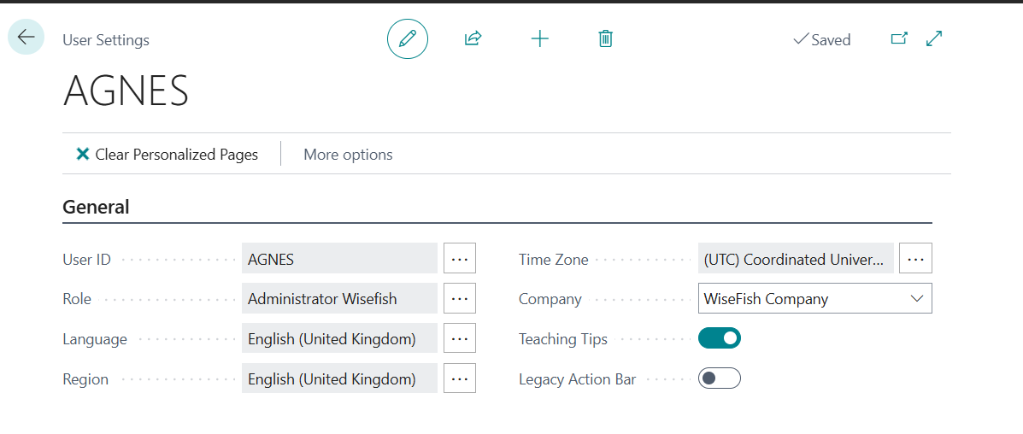Viewport: 1023px width, 434px height.
Task: Click the Role field showing Administrator Wisefish
Action: point(339,298)
